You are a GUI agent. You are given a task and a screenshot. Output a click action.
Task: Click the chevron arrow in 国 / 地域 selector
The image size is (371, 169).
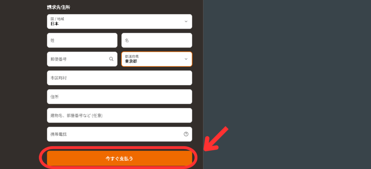click(x=186, y=21)
